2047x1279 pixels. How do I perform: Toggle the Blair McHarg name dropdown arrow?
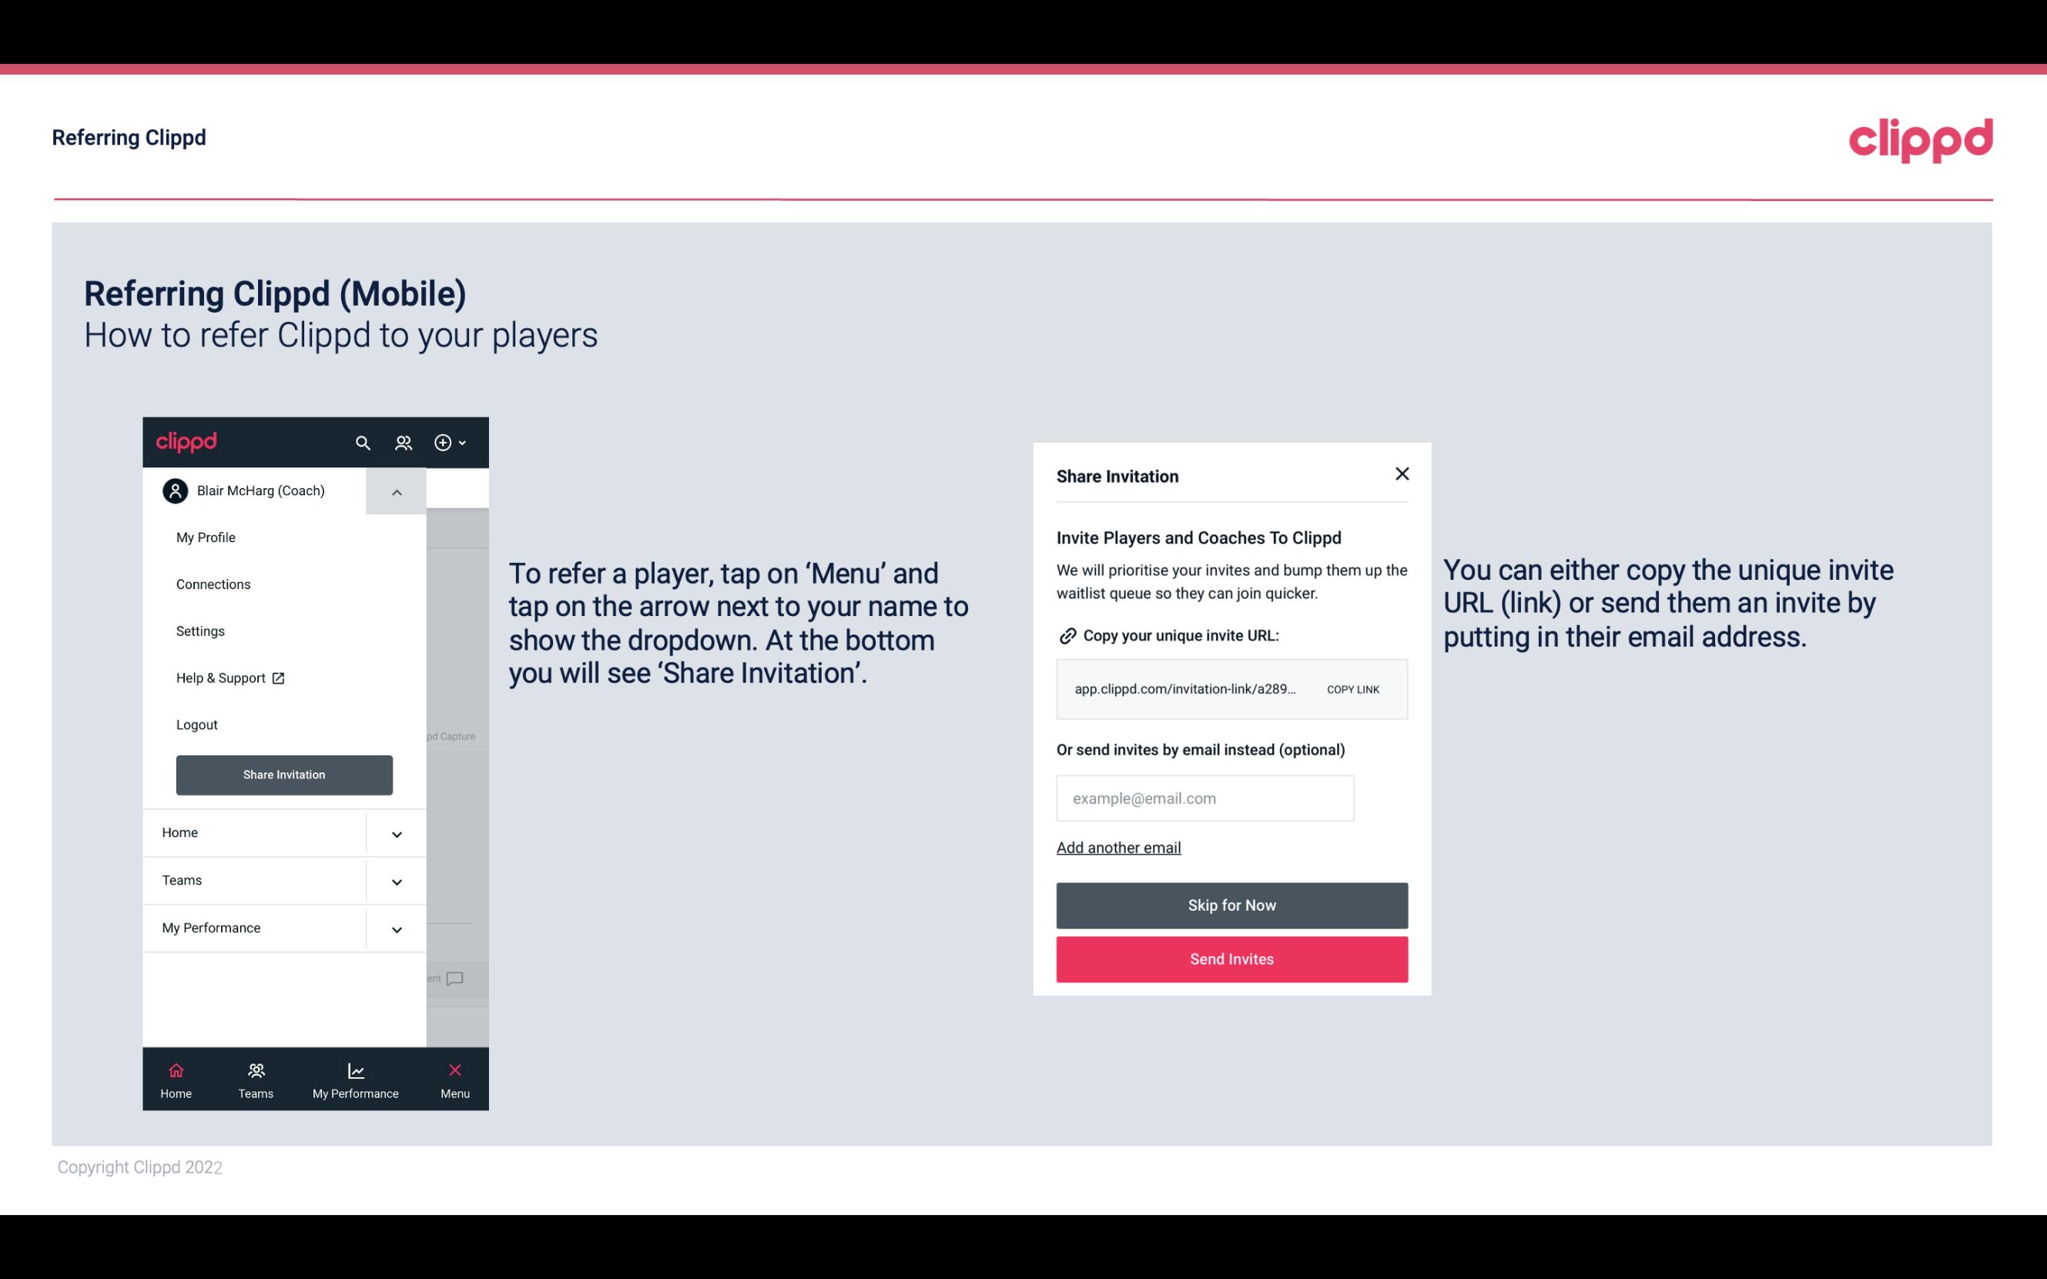point(397,491)
